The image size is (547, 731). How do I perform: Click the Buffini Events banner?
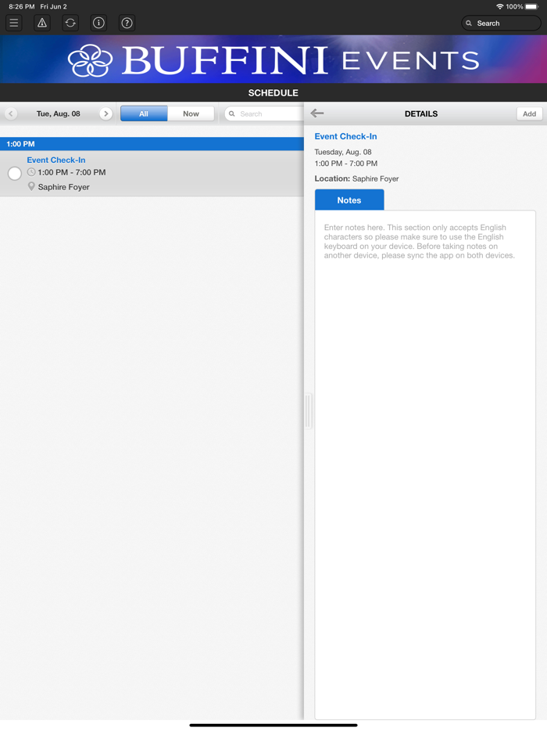[x=273, y=59]
